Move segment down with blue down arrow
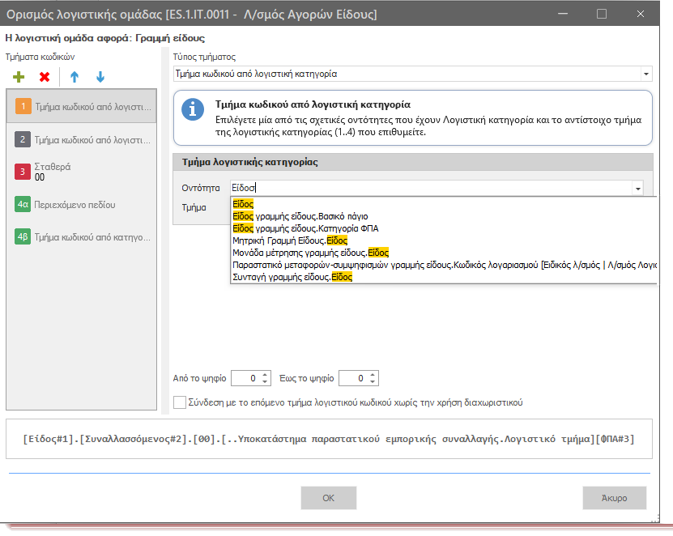673x536 pixels. coord(100,77)
